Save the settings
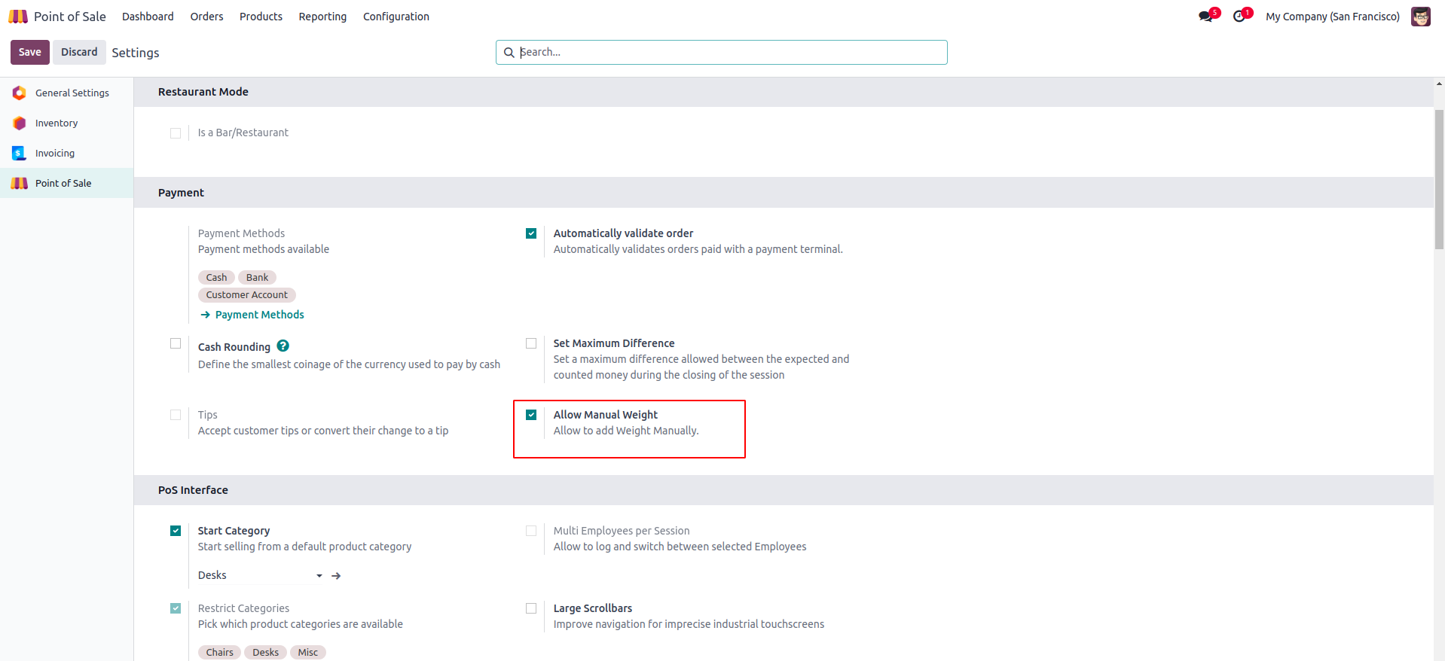Image resolution: width=1445 pixels, height=661 pixels. [29, 52]
